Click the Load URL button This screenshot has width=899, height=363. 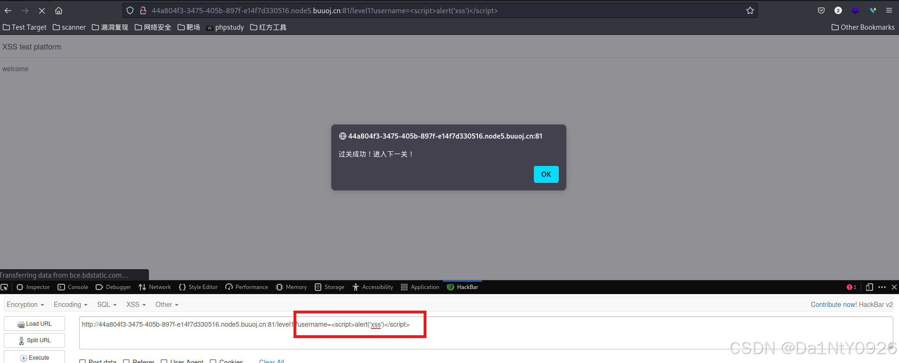[x=34, y=324]
